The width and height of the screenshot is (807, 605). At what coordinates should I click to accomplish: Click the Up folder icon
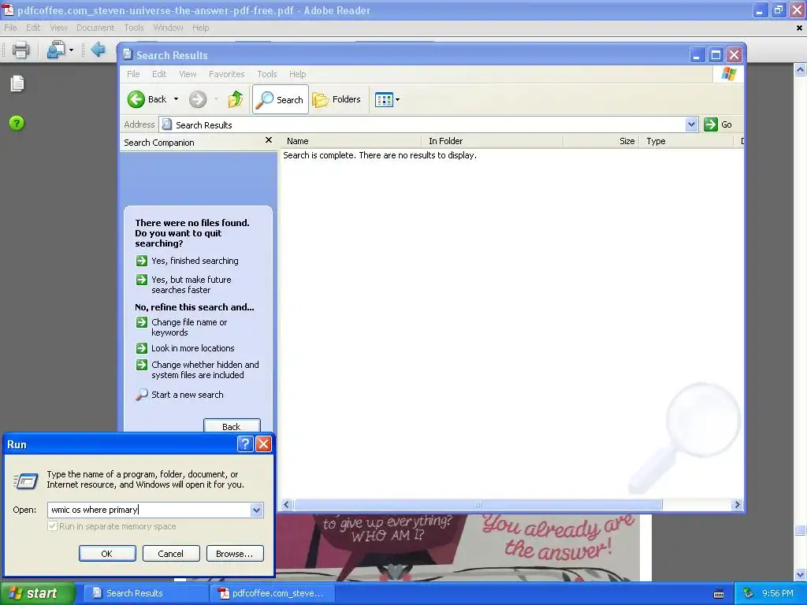(236, 99)
